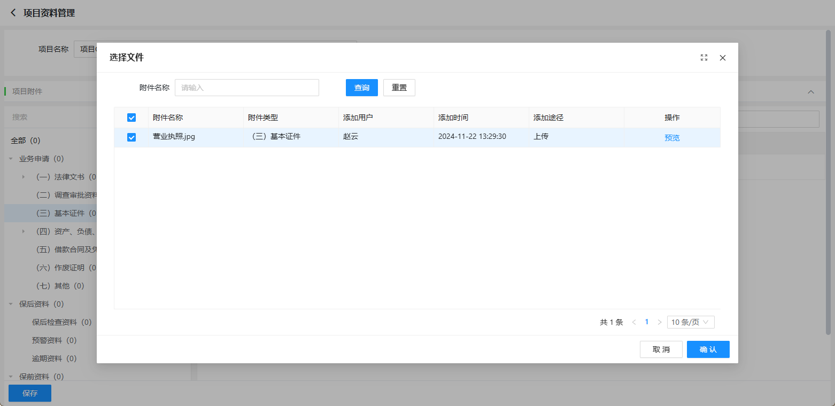The height and width of the screenshot is (406, 835).
Task: Collapse the 项目附件 panel chevron
Action: [x=811, y=92]
